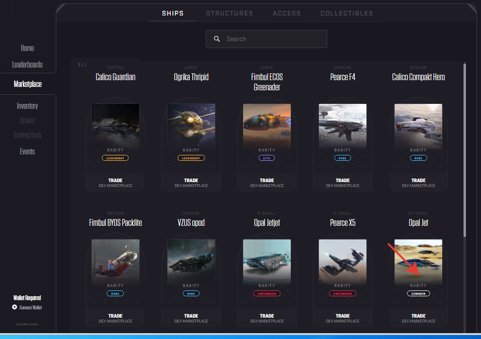Click the Uncommon badge on Pearce X5
481x339 pixels.
[x=343, y=293]
